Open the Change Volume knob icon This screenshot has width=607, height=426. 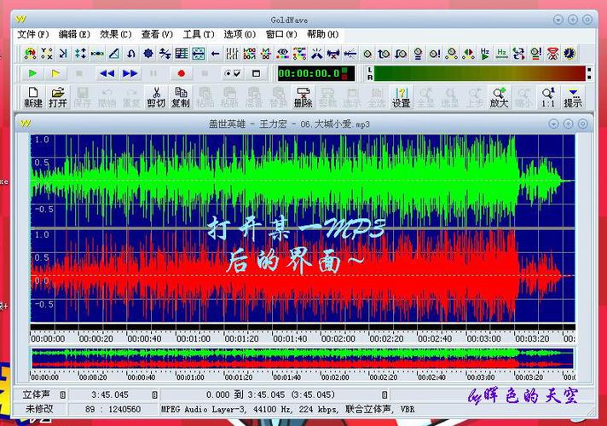(367, 54)
